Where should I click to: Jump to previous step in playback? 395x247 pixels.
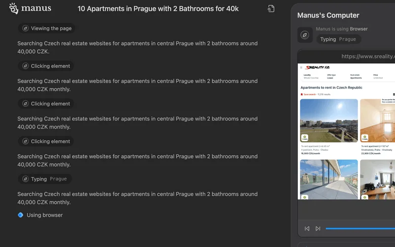[307, 228]
